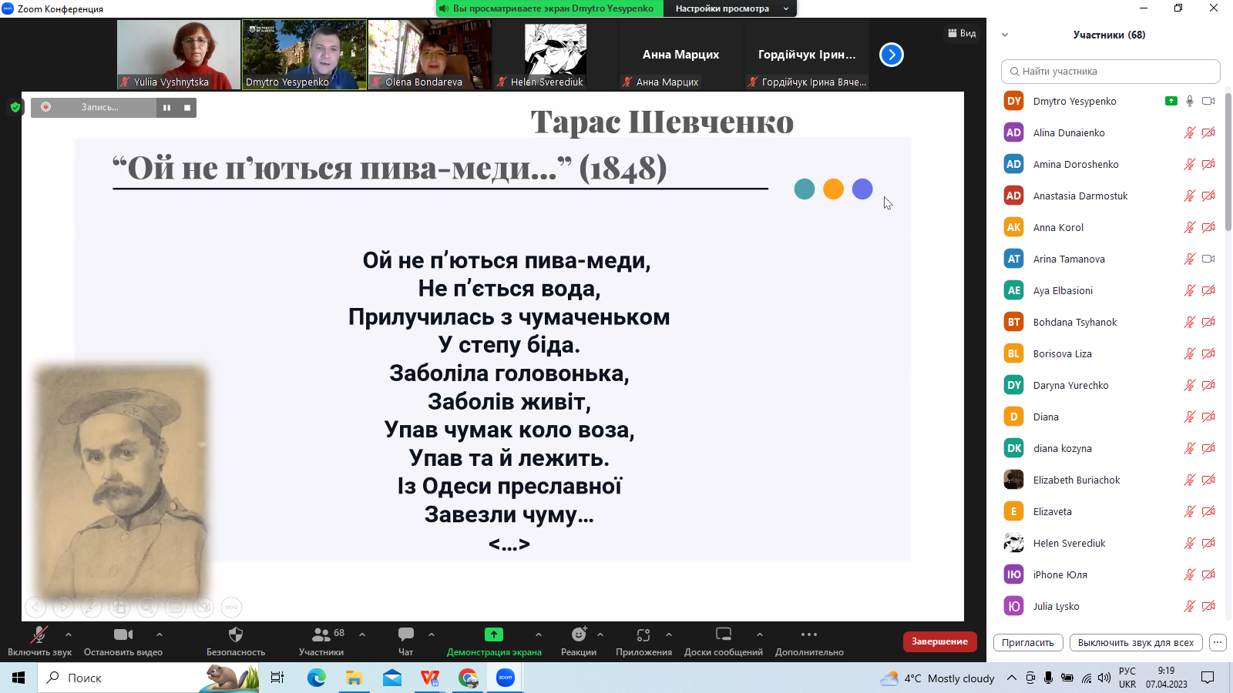Image resolution: width=1233 pixels, height=693 pixels.
Task: Open the Security (Безопасность) shield icon
Action: pyautogui.click(x=236, y=634)
